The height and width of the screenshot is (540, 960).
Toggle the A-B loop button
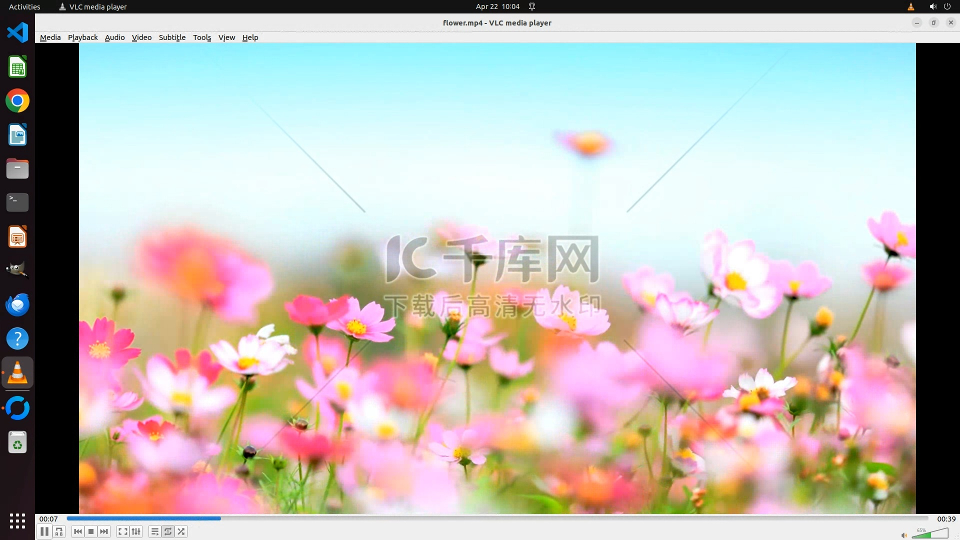[x=59, y=531]
